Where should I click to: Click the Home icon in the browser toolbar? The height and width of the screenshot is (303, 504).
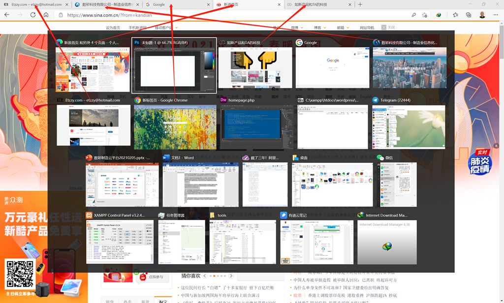tap(46, 15)
